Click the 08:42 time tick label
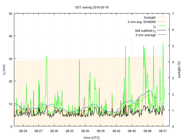Screen dimensions: 186x140 (116, 131)
